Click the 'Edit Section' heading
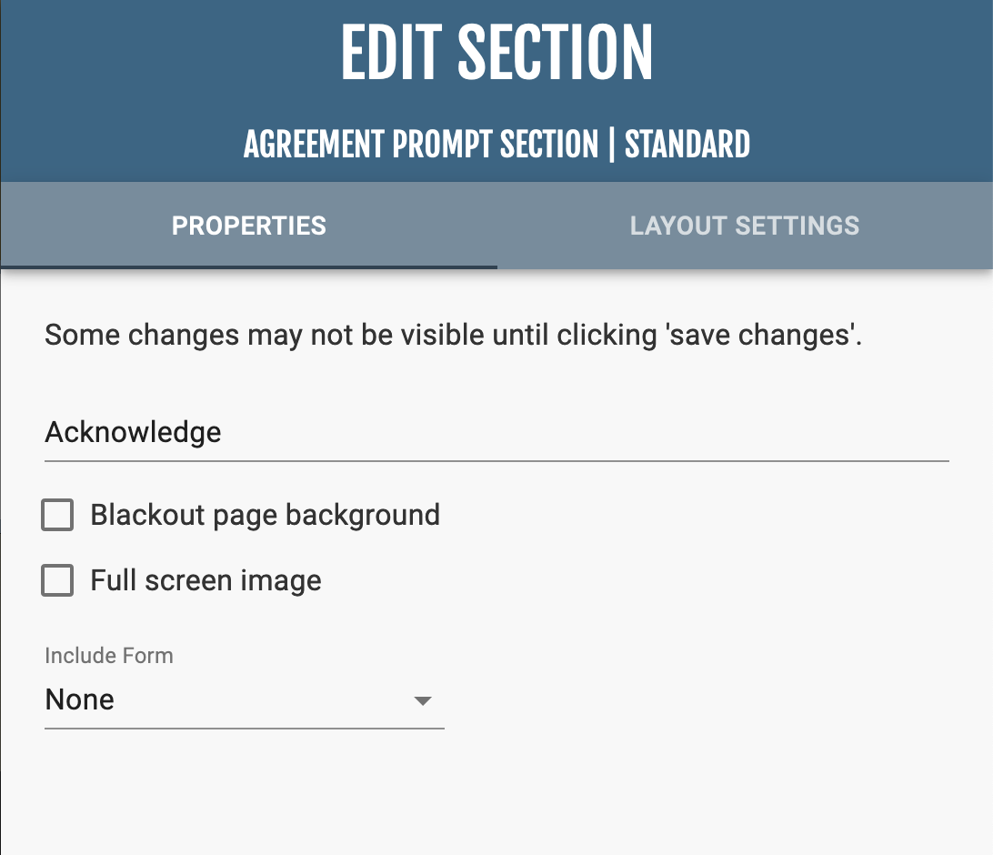The width and height of the screenshot is (993, 855). [x=496, y=53]
